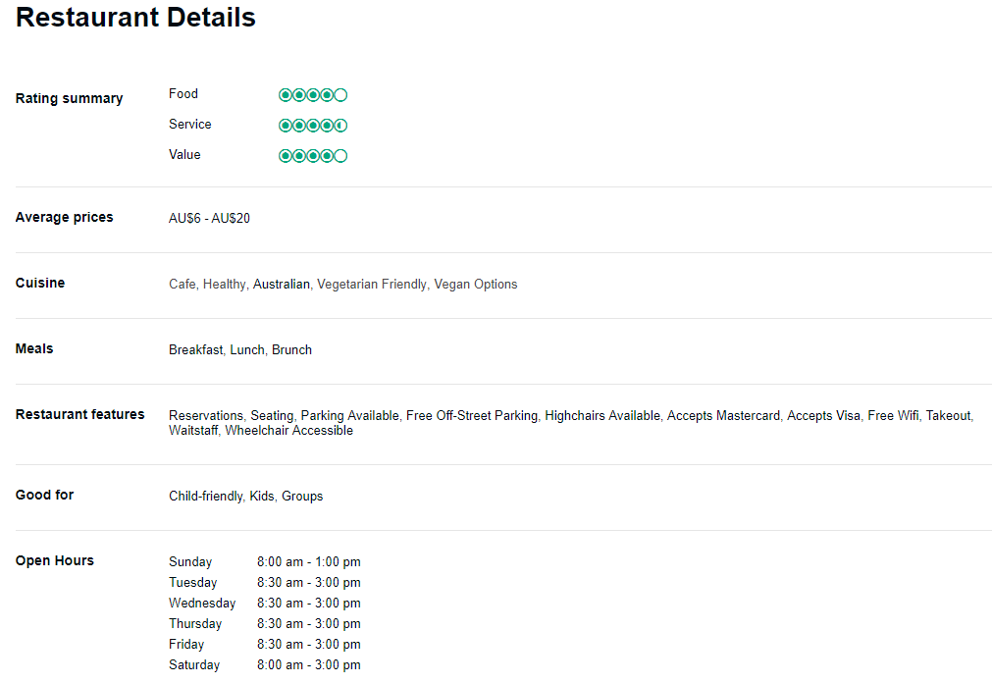Click the Brunch meal text
The height and width of the screenshot is (684, 992).
coord(291,350)
